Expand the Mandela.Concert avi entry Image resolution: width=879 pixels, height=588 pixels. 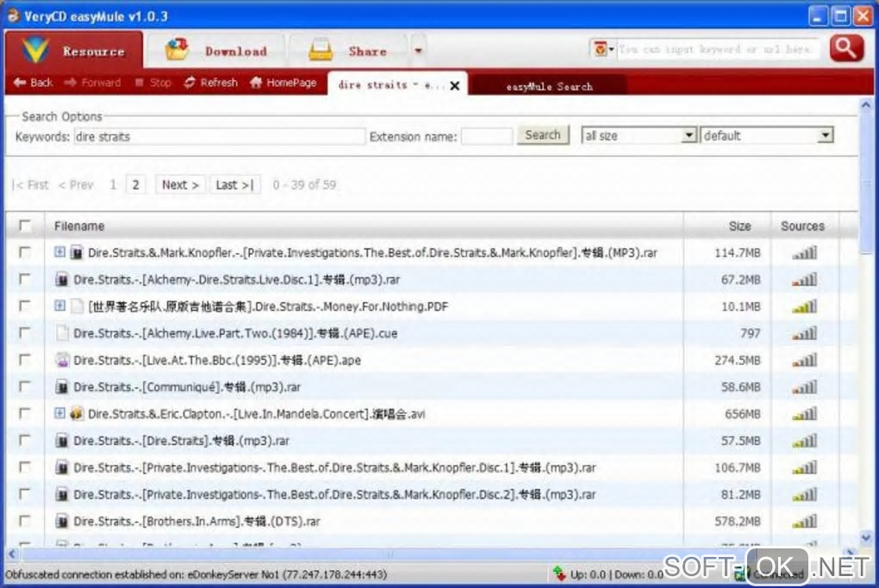(x=59, y=413)
